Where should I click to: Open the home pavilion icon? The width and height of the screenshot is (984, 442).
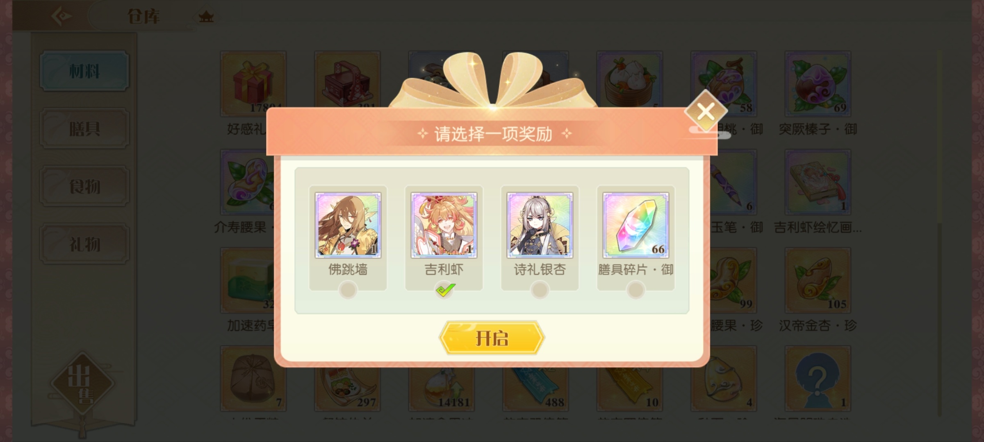point(206,17)
